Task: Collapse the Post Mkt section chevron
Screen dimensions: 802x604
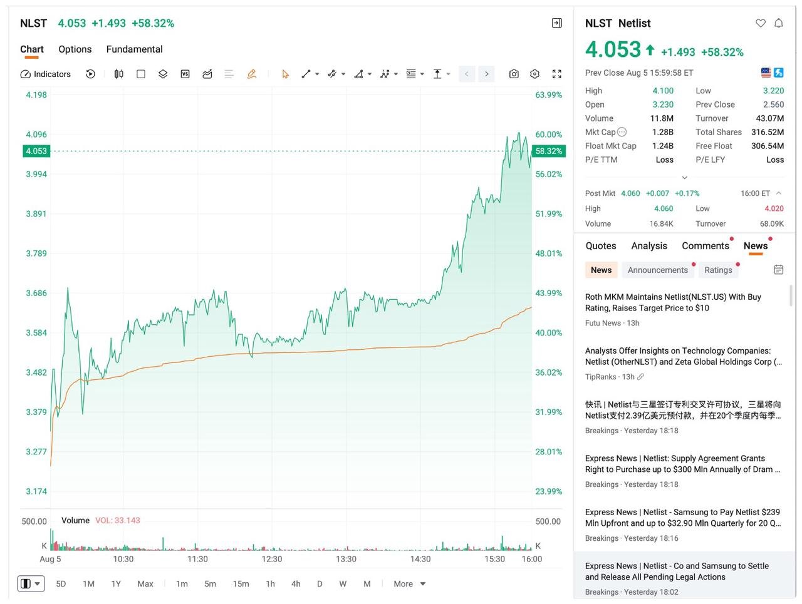Action: coord(779,193)
